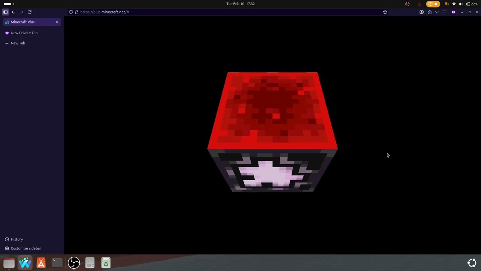This screenshot has width=481, height=271.
Task: Close the Minecraft Plus! tab
Action: (57, 22)
